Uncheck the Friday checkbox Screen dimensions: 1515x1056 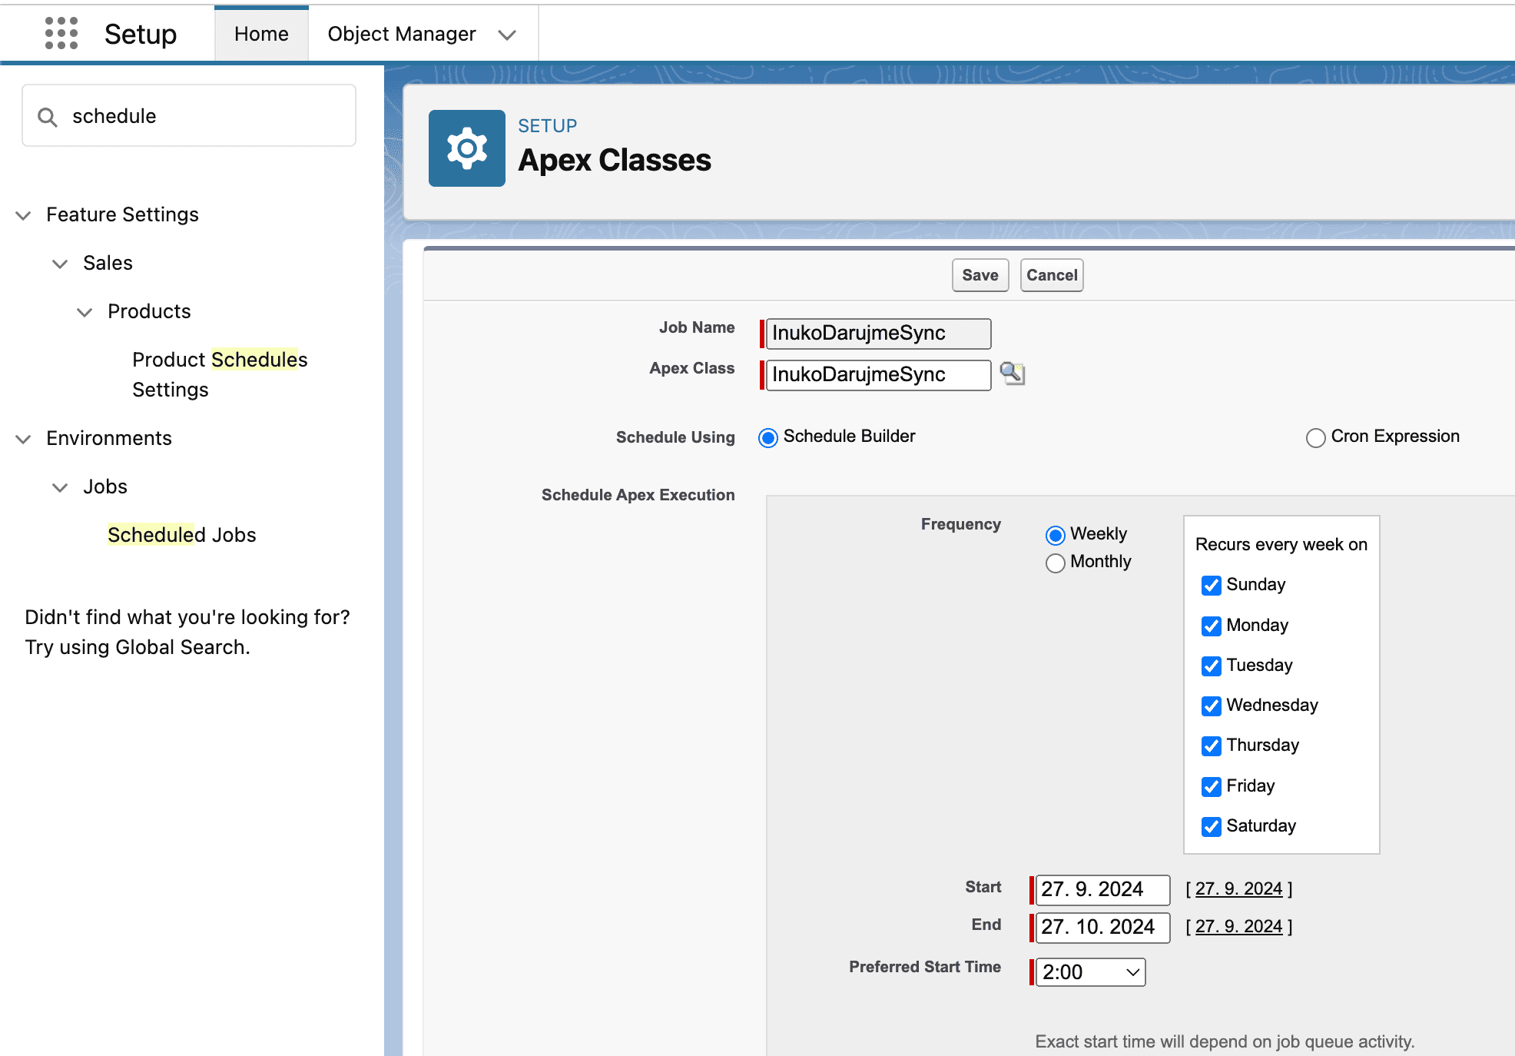[1212, 786]
